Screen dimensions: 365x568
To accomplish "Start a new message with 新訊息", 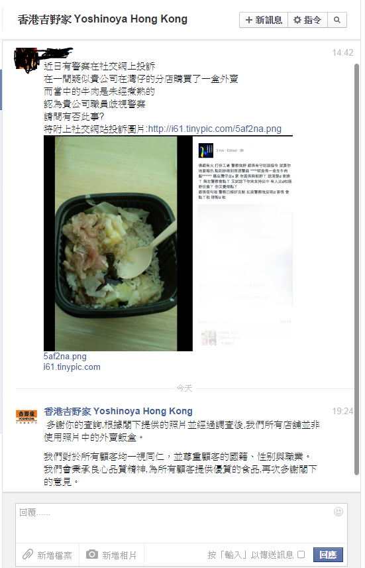I will tap(264, 20).
